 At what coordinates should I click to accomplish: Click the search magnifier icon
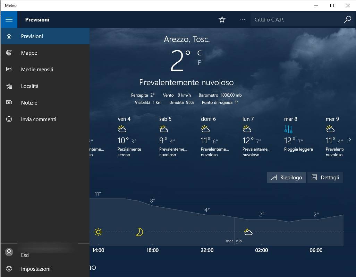[347, 20]
